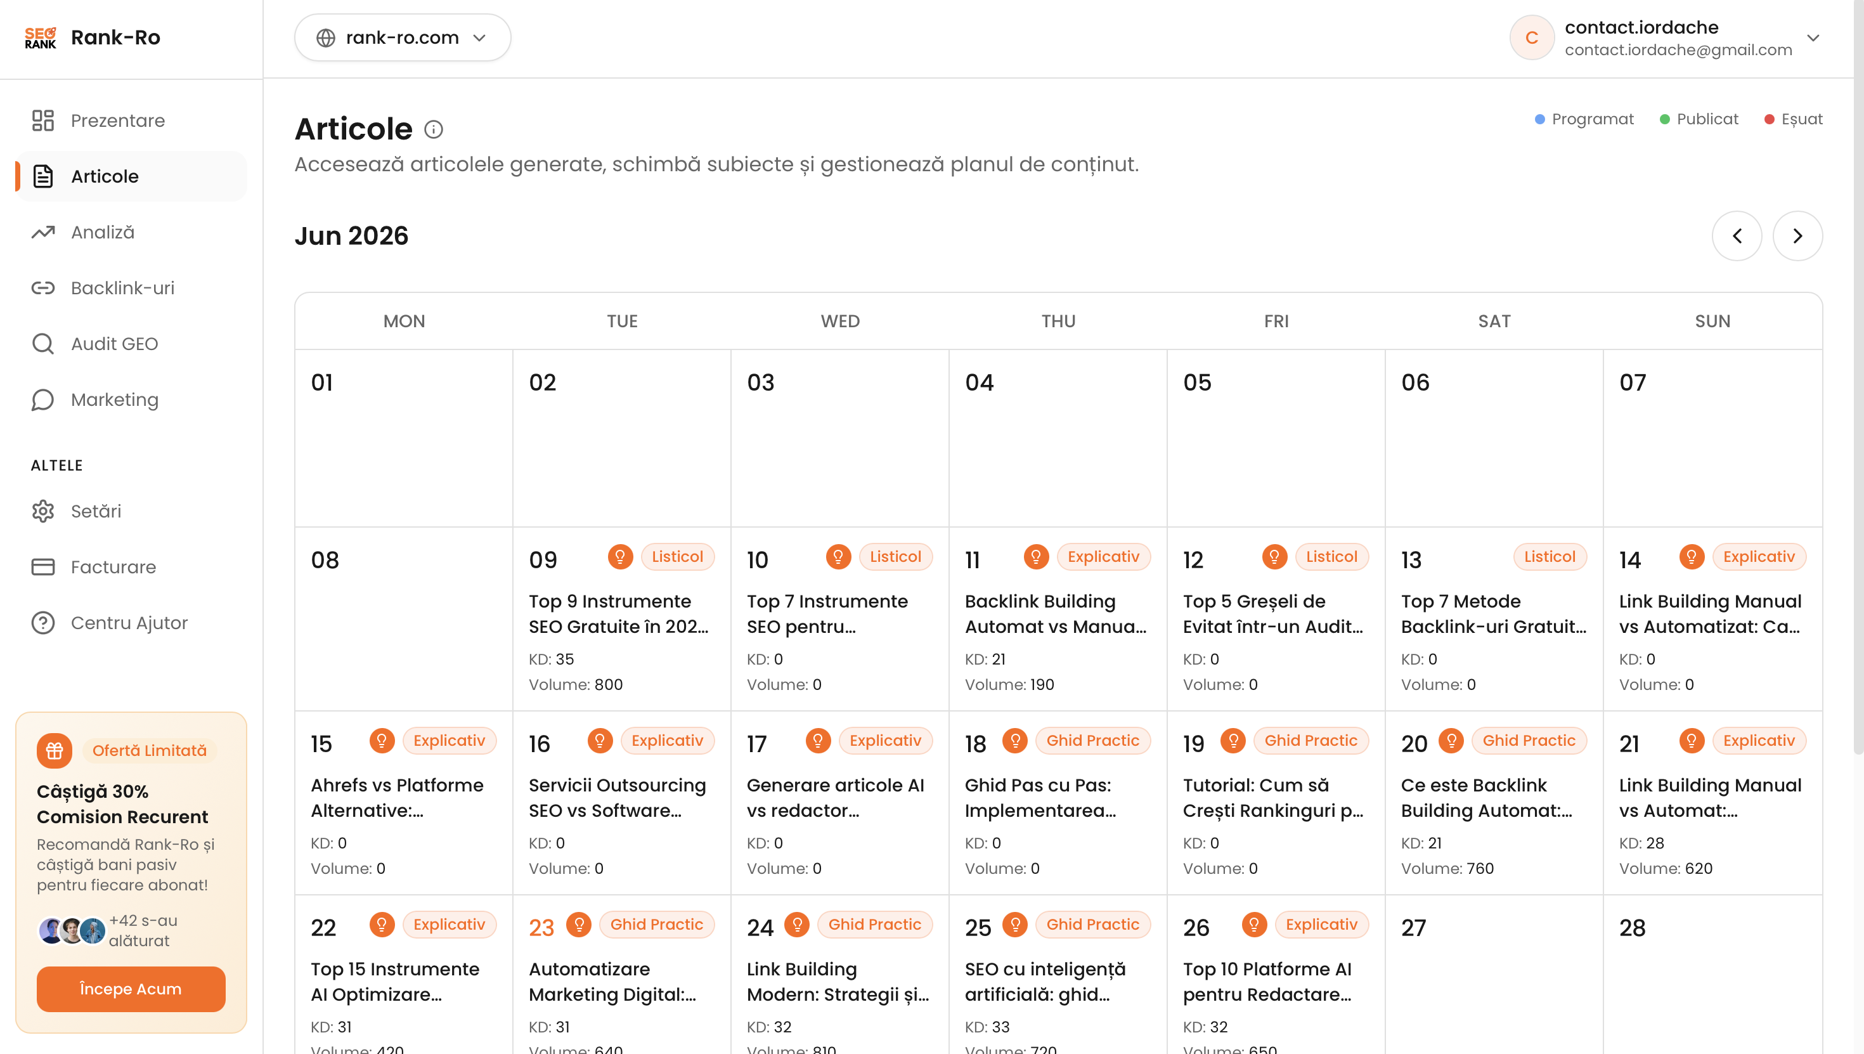Viewport: 1864px width, 1054px height.
Task: Click the lightbulb icon on June 15
Action: [x=382, y=741]
